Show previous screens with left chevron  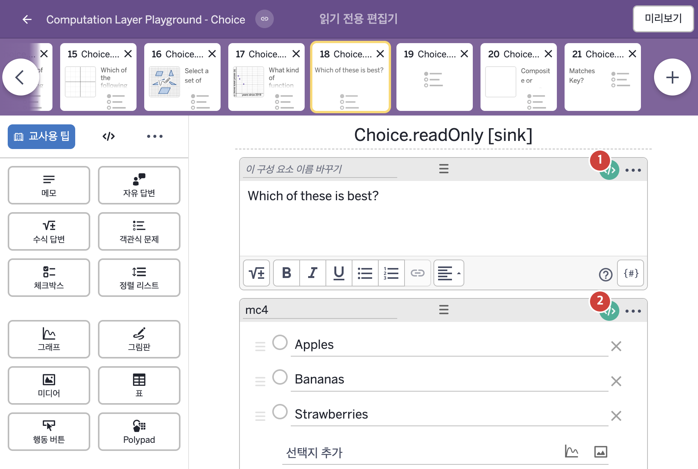pos(20,77)
